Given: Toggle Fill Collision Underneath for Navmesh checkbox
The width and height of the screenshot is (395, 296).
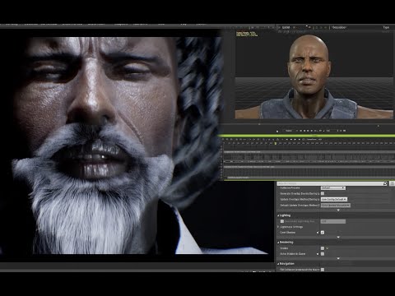Looking at the screenshot, I should click(x=323, y=270).
